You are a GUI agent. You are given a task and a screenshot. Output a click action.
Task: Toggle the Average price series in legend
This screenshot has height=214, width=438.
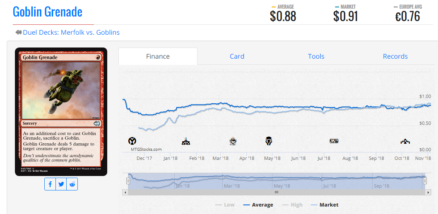click(x=258, y=205)
